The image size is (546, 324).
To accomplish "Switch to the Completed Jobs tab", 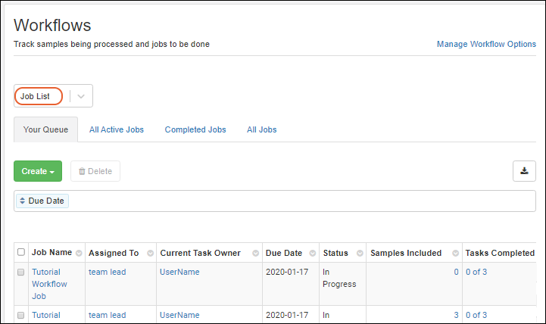I will pos(195,129).
